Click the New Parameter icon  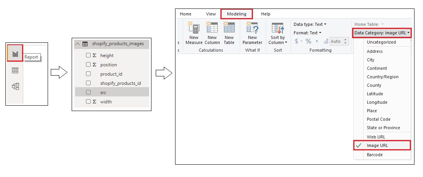pyautogui.click(x=252, y=34)
